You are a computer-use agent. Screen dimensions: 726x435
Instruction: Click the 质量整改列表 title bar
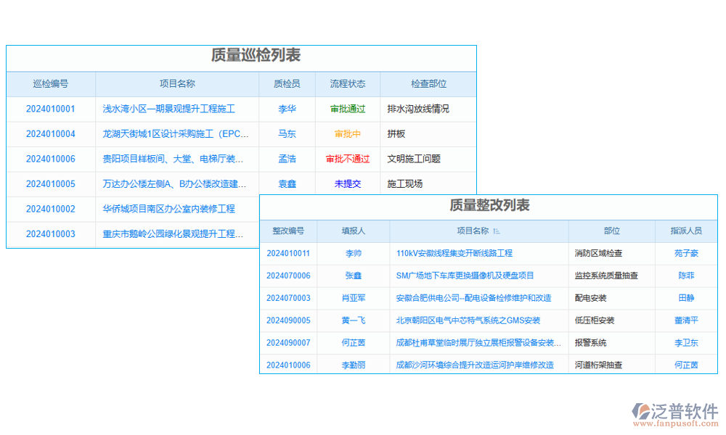pos(491,206)
